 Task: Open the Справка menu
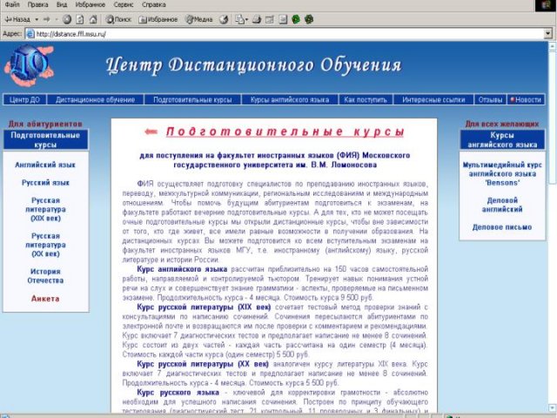154,4
